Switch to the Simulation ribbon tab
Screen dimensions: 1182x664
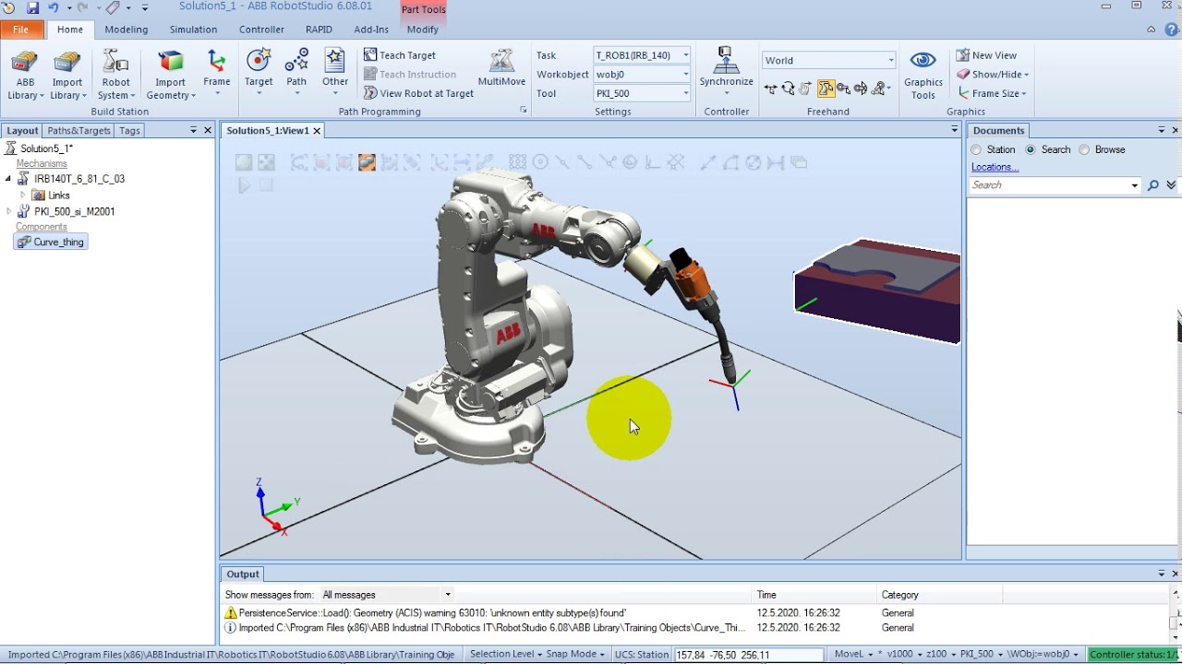[193, 30]
